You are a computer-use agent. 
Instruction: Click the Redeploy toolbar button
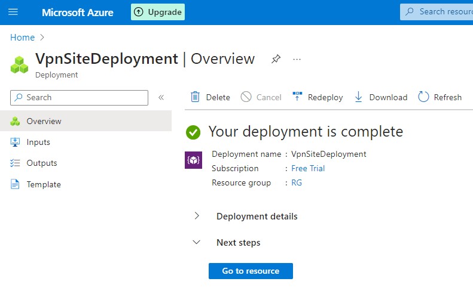click(x=318, y=97)
